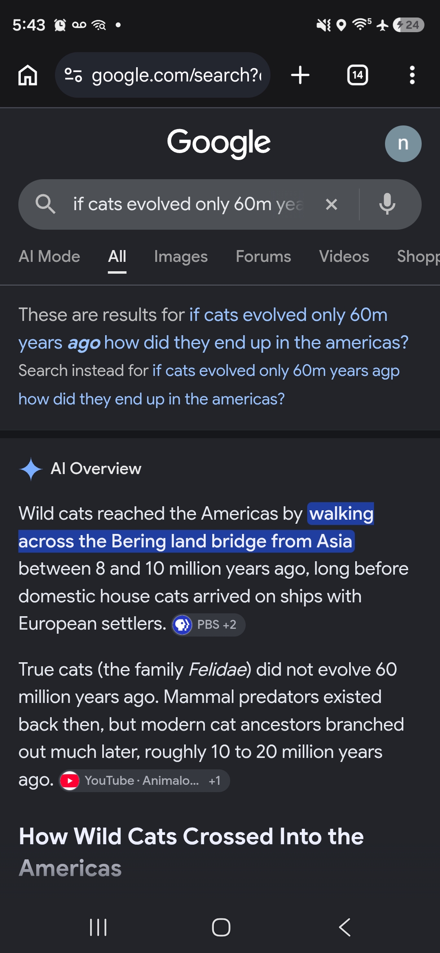
Task: Start voice search with microphone icon
Action: (387, 204)
